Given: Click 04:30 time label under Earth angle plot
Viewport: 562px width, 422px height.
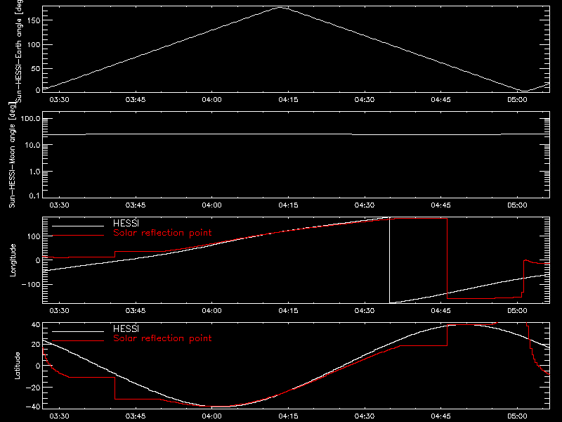Looking at the screenshot, I should point(365,99).
